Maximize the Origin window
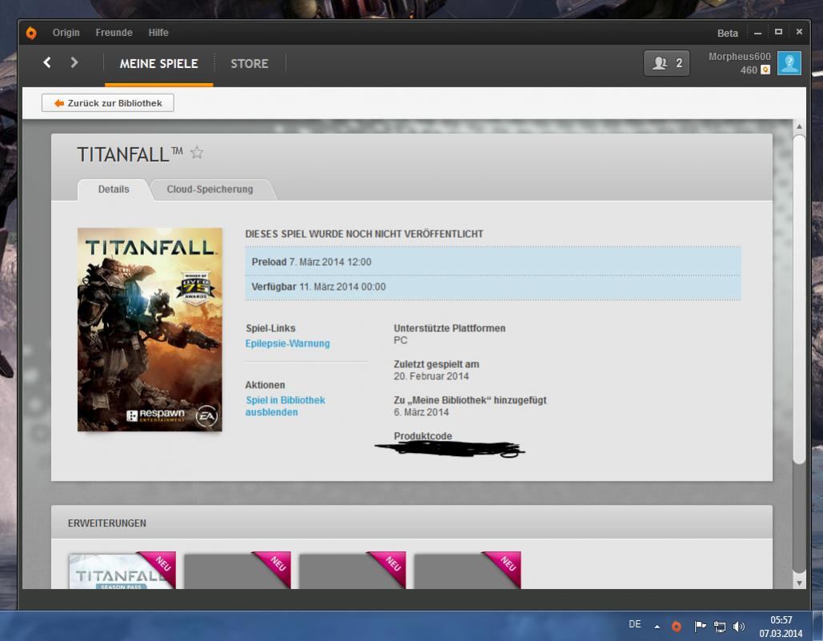Screen dimensions: 823x641 coord(778,32)
